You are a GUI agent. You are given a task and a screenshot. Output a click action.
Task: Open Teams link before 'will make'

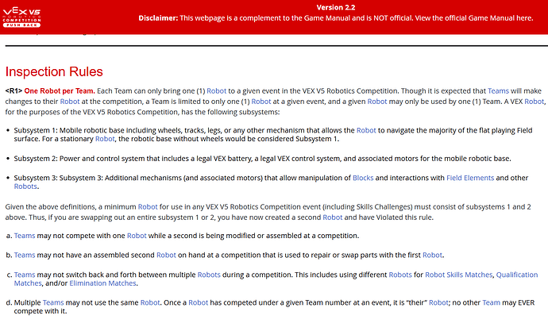[498, 91]
